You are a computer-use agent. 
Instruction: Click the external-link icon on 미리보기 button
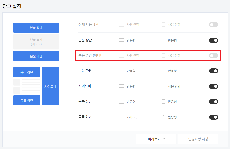click(x=163, y=139)
